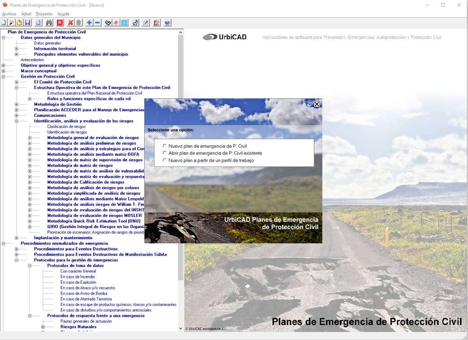Select Implantación y mantenimiento item

[x=63, y=238]
